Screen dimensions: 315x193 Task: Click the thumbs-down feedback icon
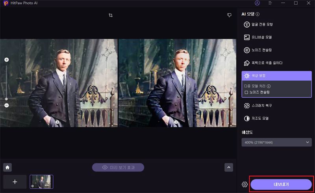coord(229,15)
